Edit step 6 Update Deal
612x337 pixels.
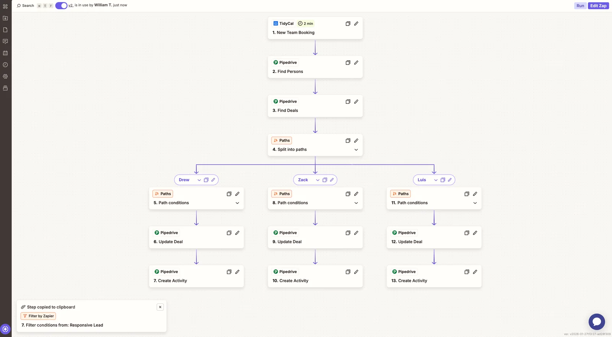point(237,233)
